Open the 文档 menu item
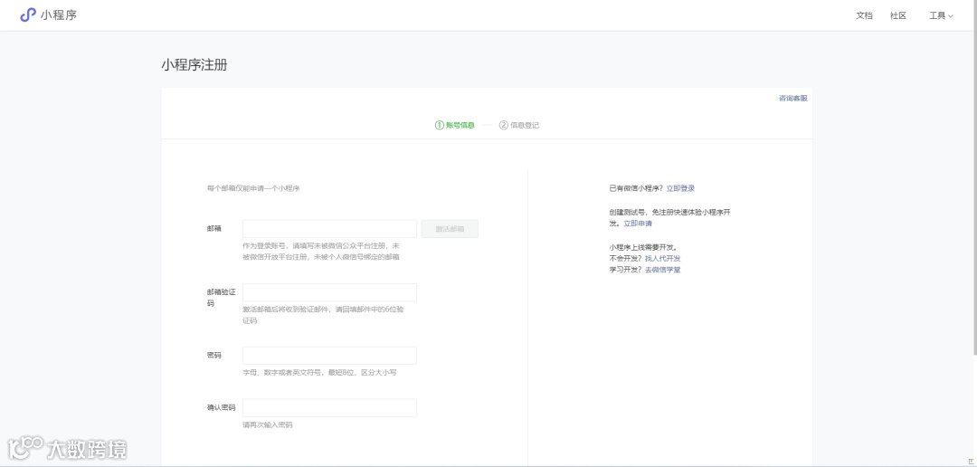 (864, 15)
